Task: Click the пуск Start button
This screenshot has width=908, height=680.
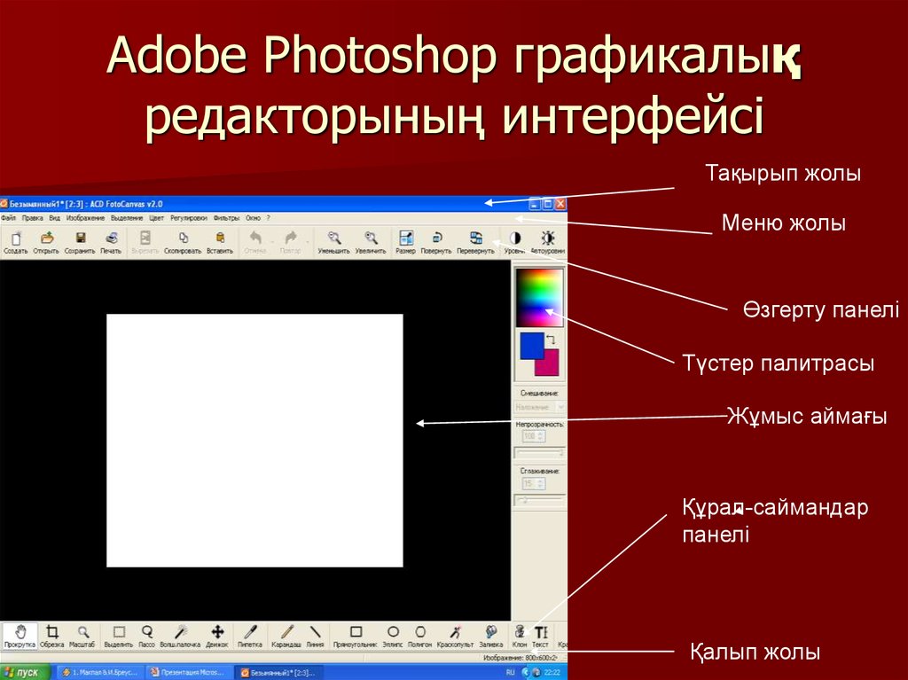Action: tap(24, 673)
